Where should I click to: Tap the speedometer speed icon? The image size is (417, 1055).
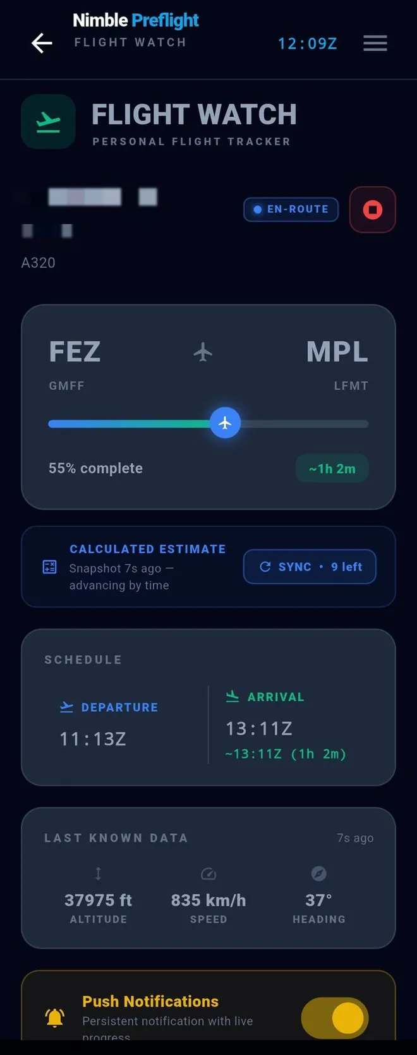click(x=208, y=874)
